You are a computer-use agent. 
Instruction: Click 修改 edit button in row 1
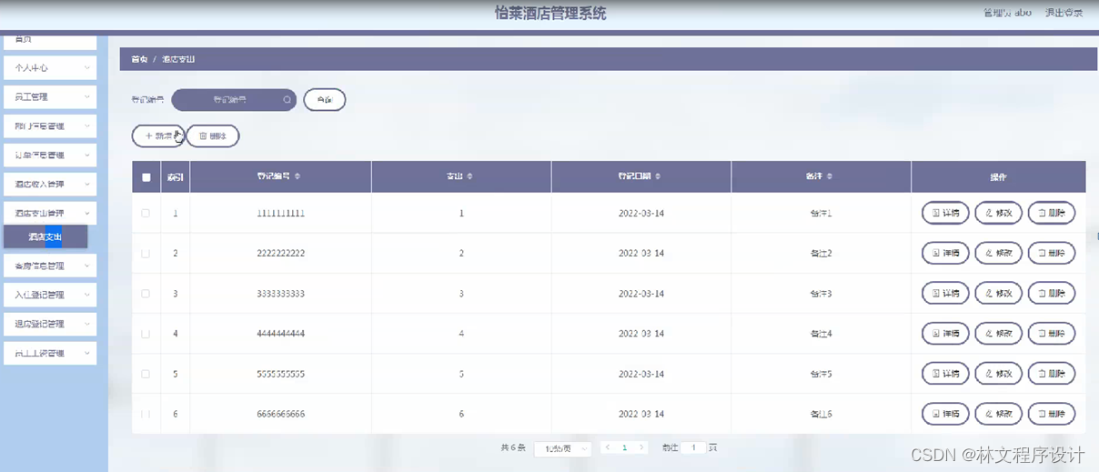[x=998, y=213]
